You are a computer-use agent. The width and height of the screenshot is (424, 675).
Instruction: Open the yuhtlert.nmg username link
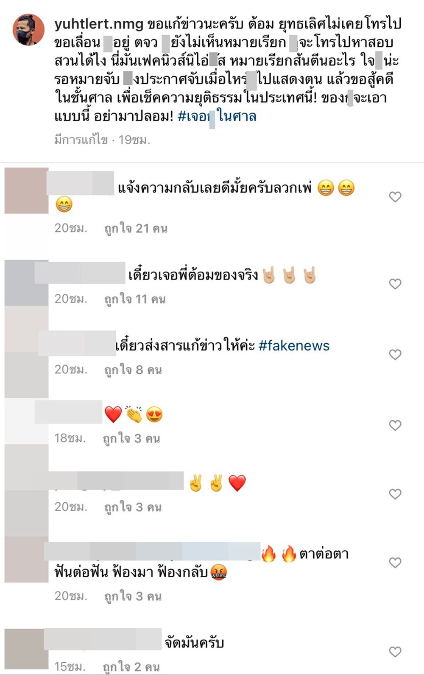pyautogui.click(x=99, y=24)
